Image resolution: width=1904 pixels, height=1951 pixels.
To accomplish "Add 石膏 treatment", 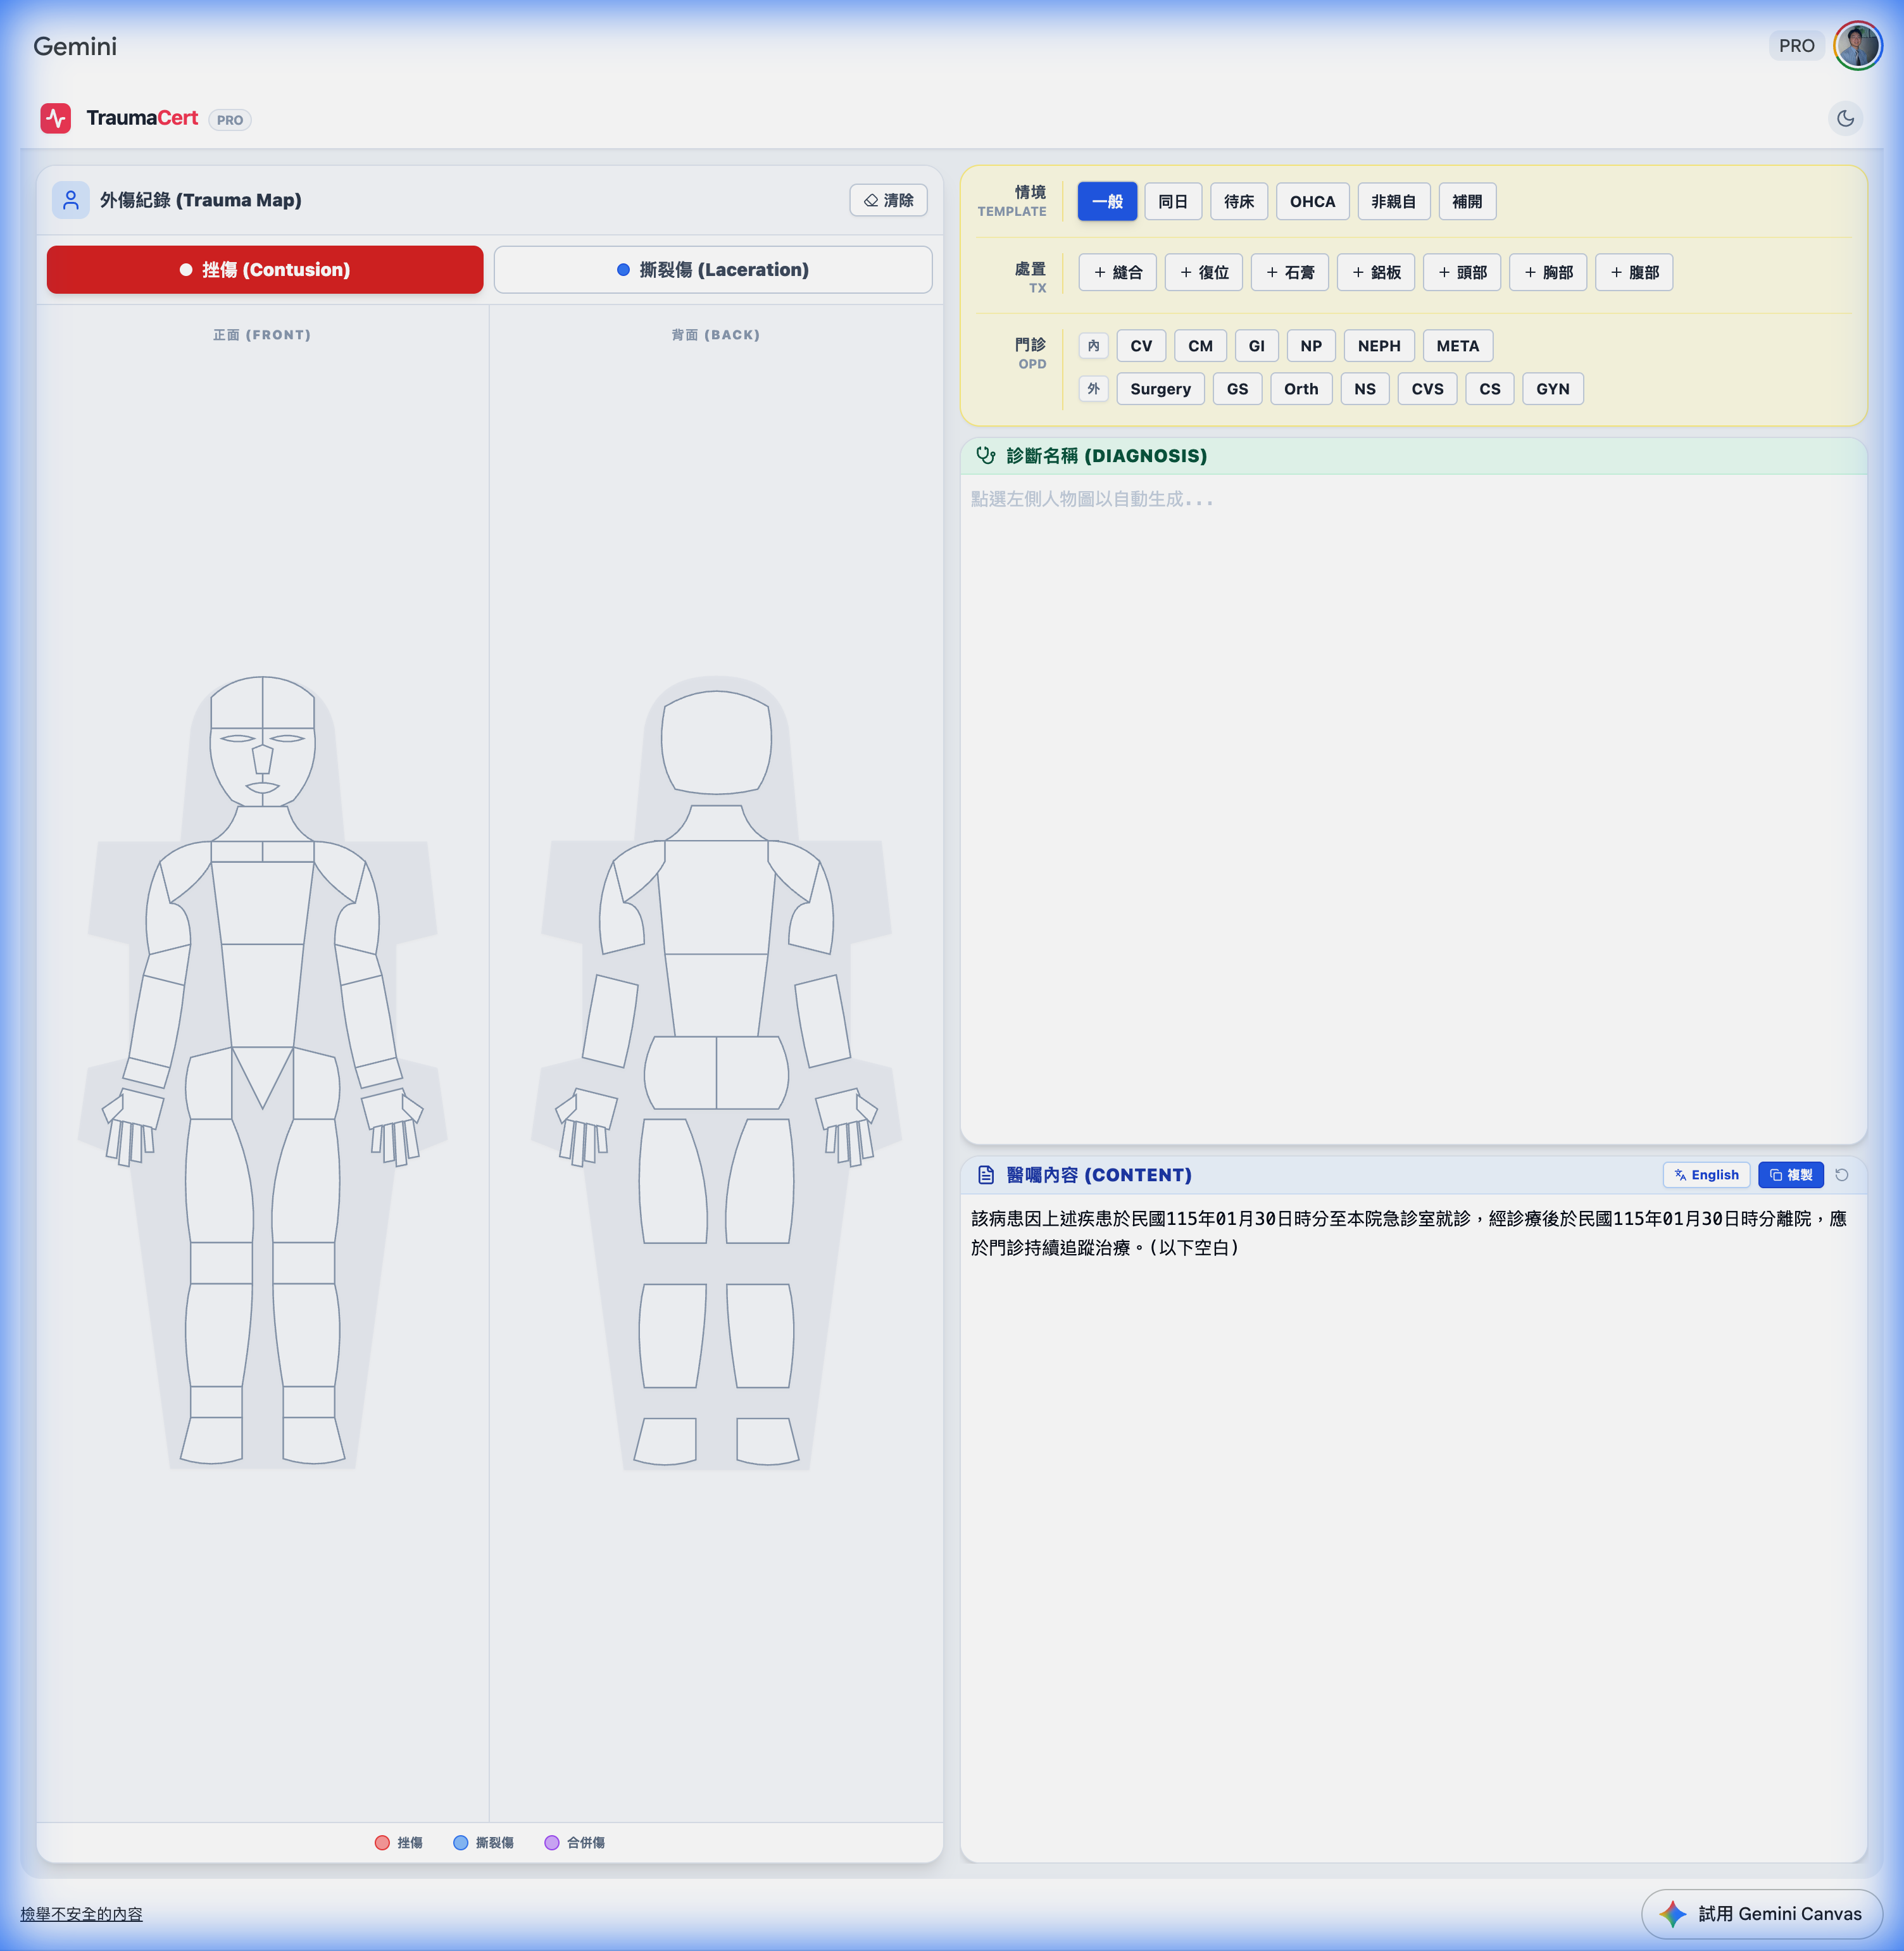I will tap(1289, 272).
